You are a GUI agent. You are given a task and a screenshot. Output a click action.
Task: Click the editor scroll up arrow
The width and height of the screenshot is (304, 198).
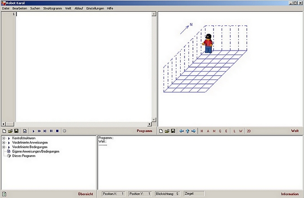pos(154,14)
